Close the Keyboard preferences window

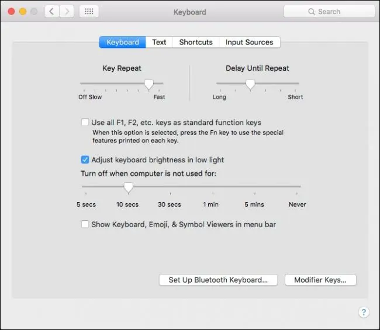pyautogui.click(x=11, y=11)
